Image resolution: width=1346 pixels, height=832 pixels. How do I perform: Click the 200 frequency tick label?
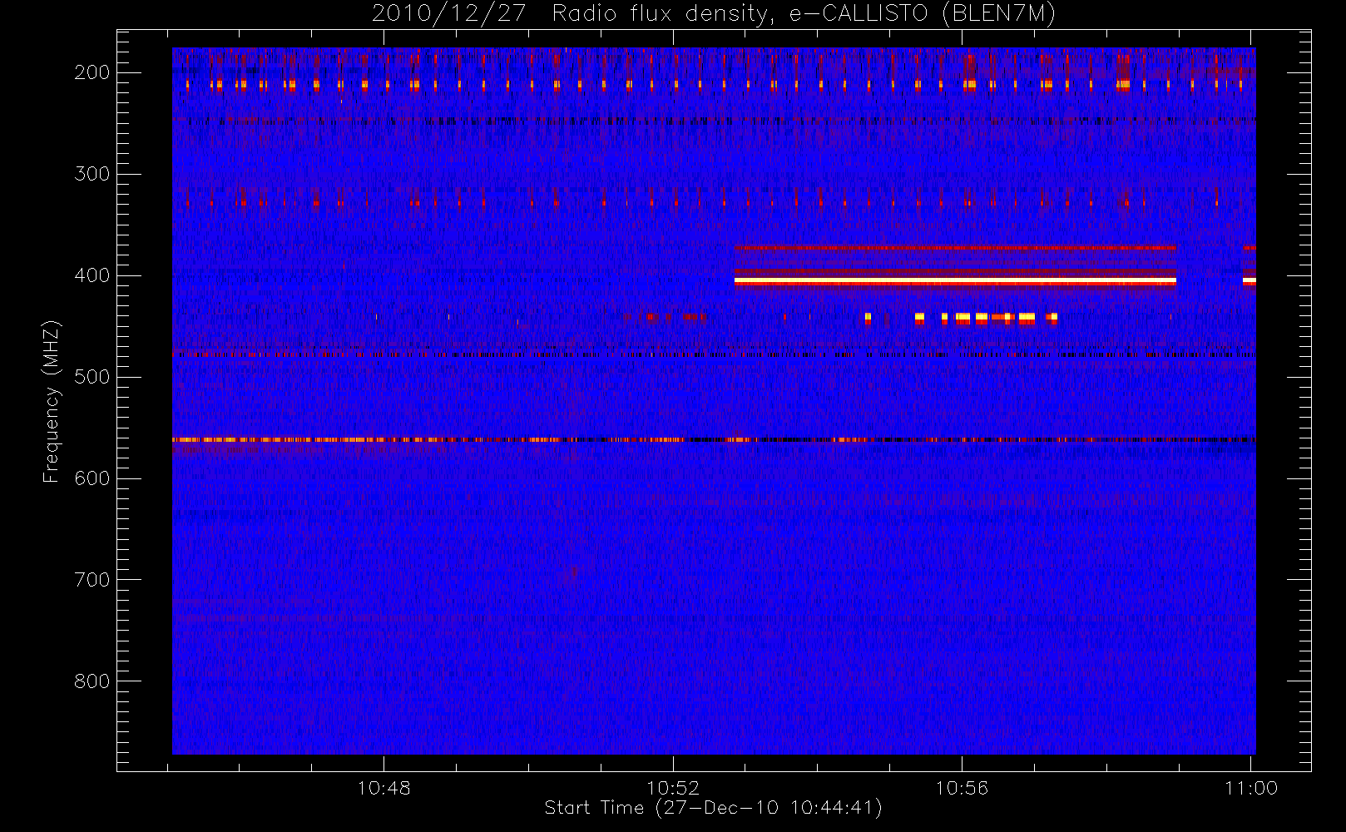pyautogui.click(x=92, y=72)
